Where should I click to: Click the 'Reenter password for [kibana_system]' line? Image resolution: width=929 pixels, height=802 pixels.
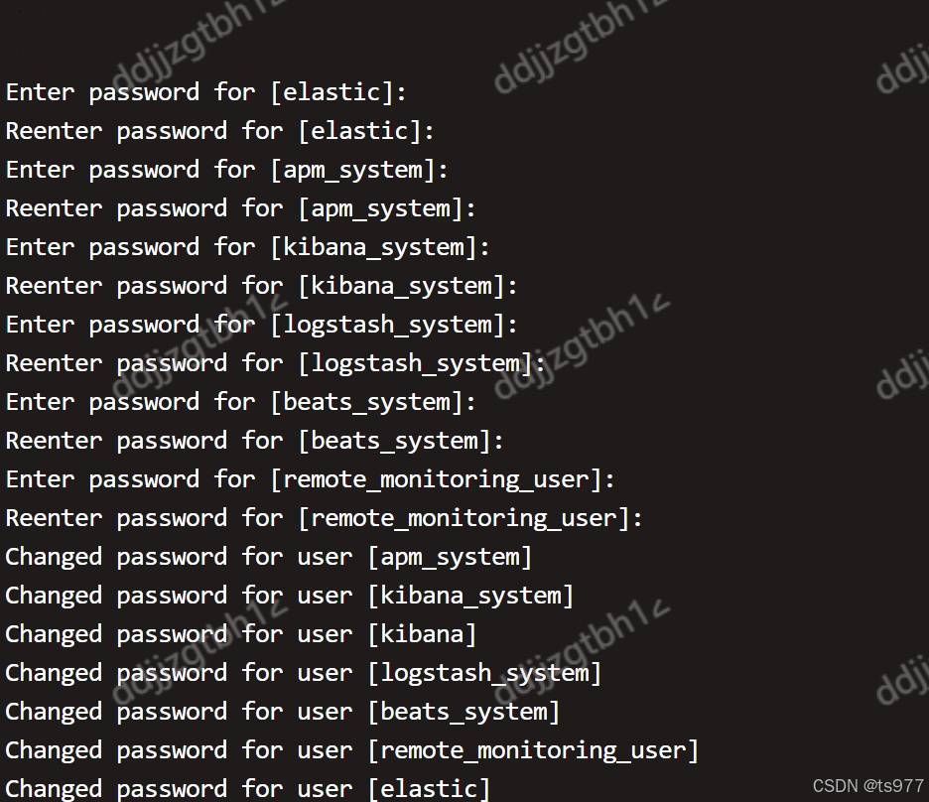point(261,286)
